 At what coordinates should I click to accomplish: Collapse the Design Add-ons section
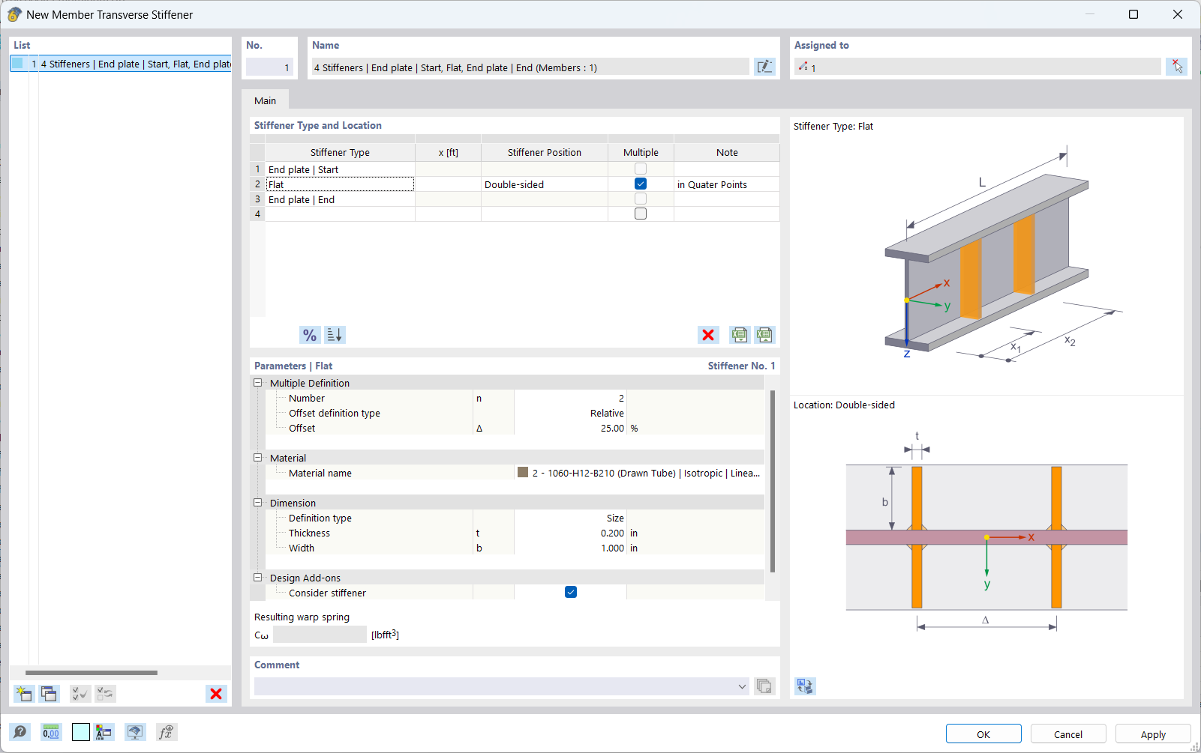(258, 578)
